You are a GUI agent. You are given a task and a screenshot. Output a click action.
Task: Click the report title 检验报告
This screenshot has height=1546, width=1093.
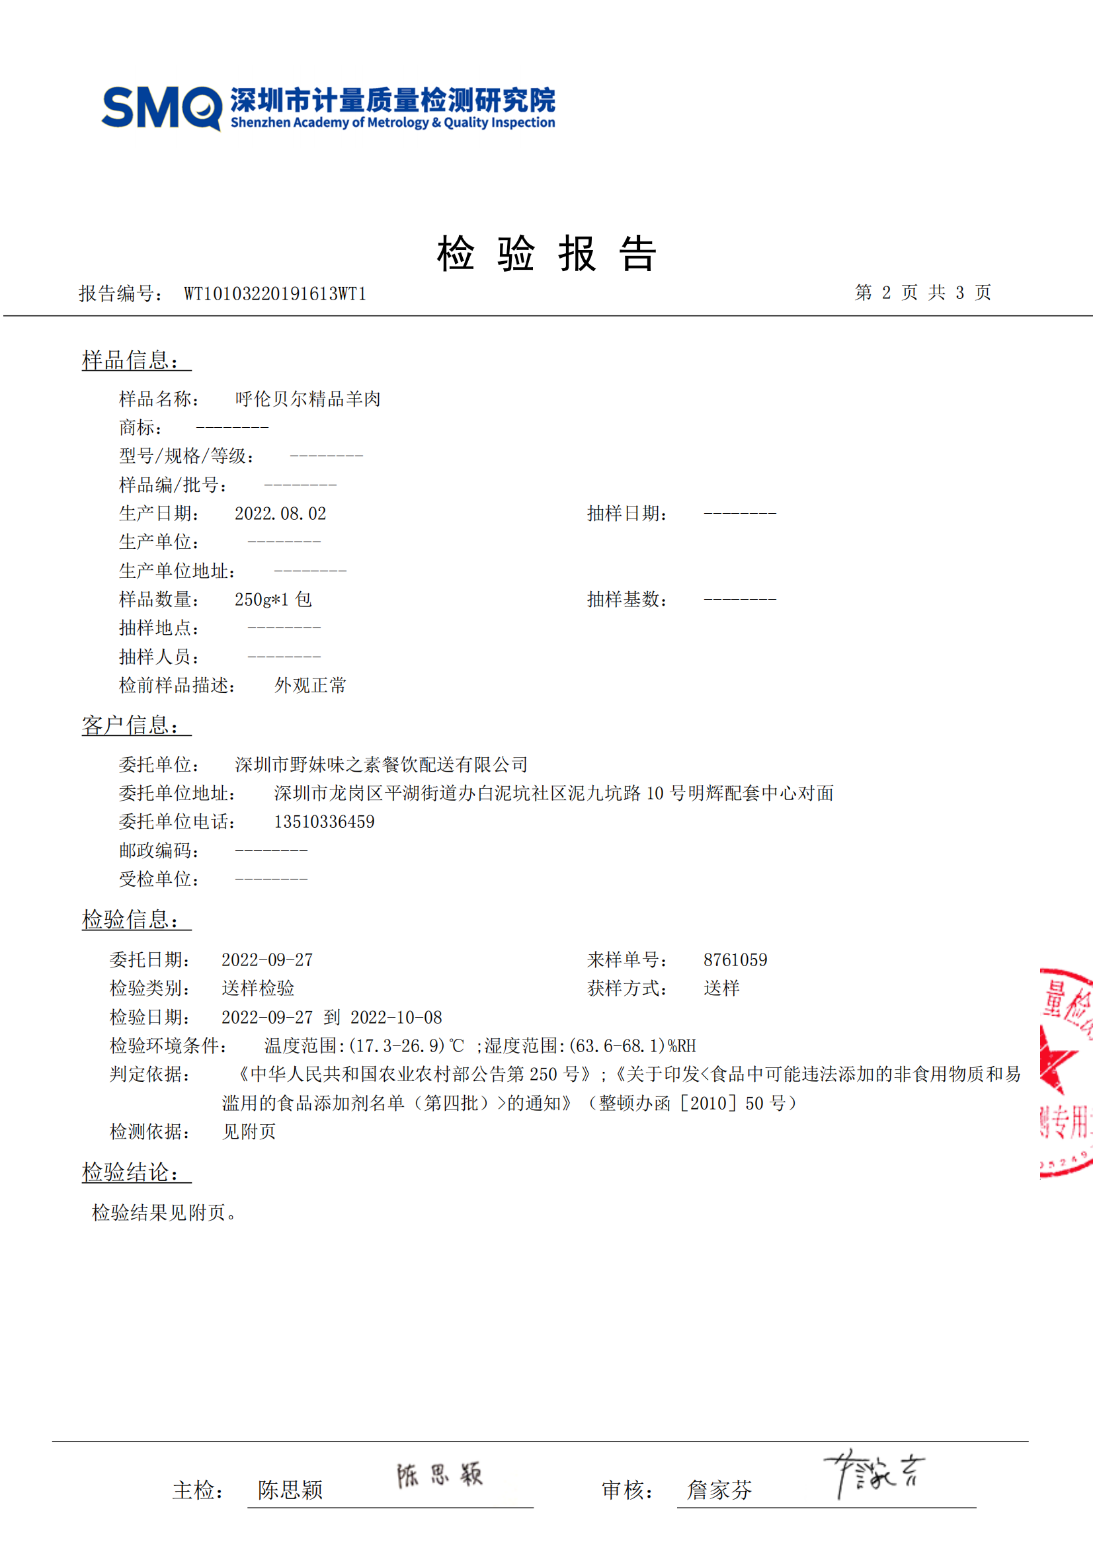pyautogui.click(x=546, y=254)
